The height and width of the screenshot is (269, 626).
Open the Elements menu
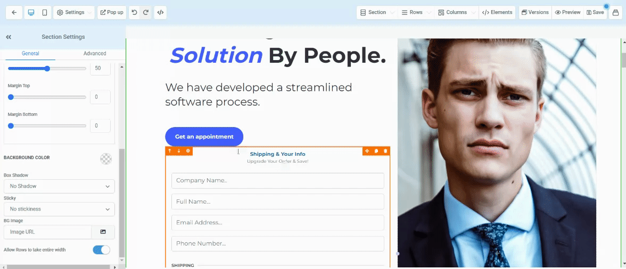coord(497,12)
